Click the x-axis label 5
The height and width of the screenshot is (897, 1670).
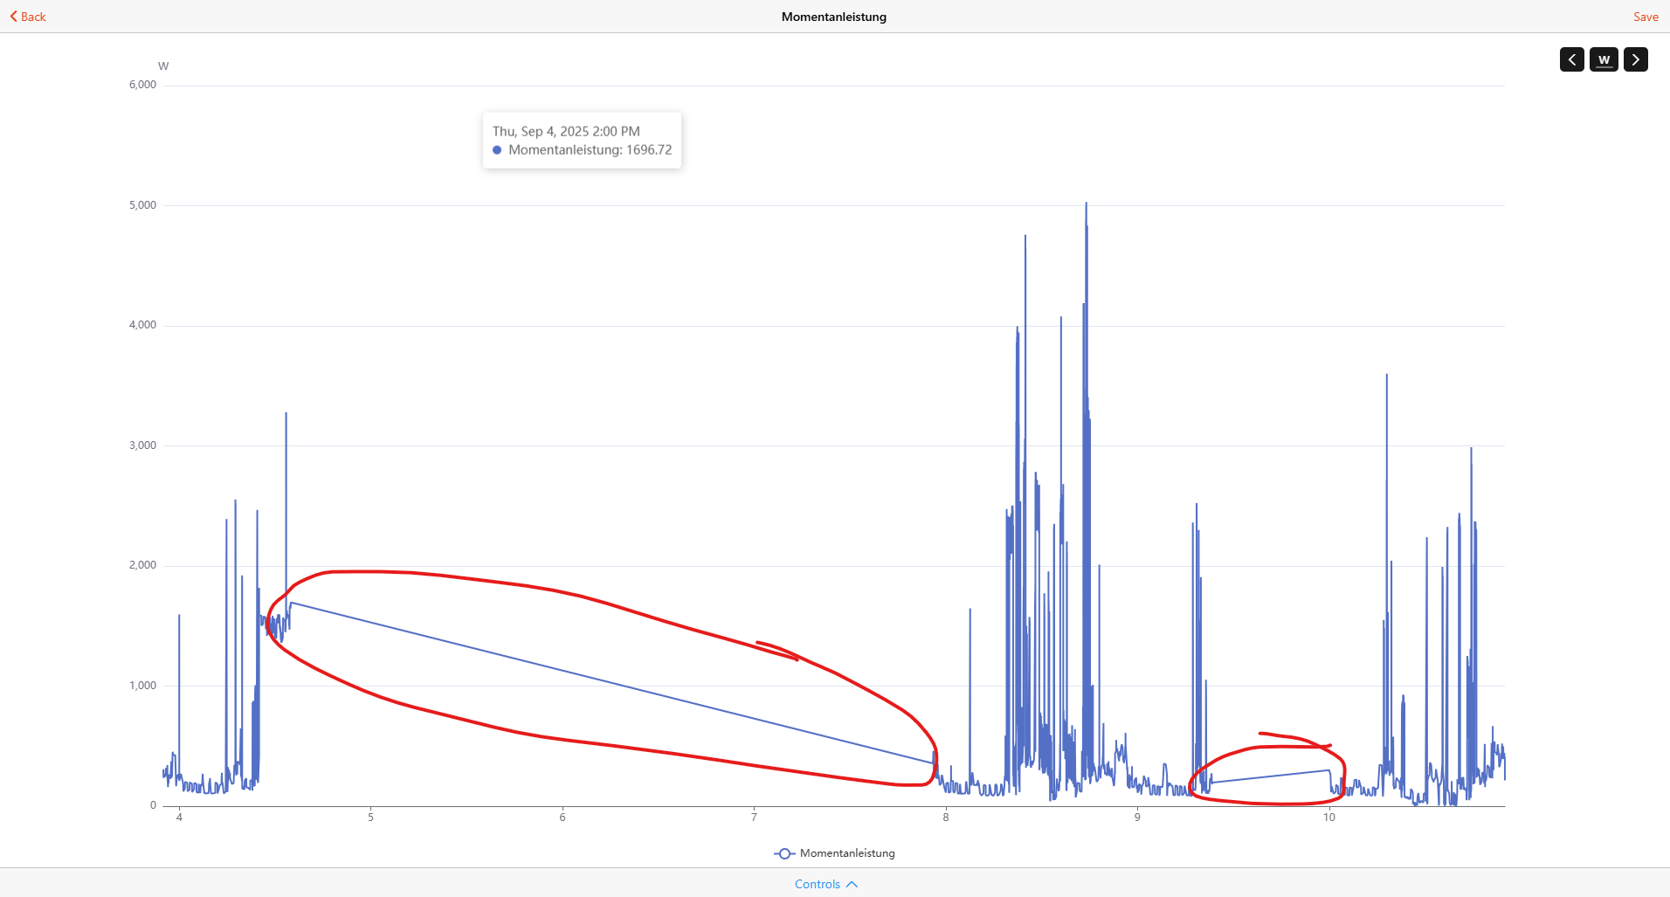370,818
